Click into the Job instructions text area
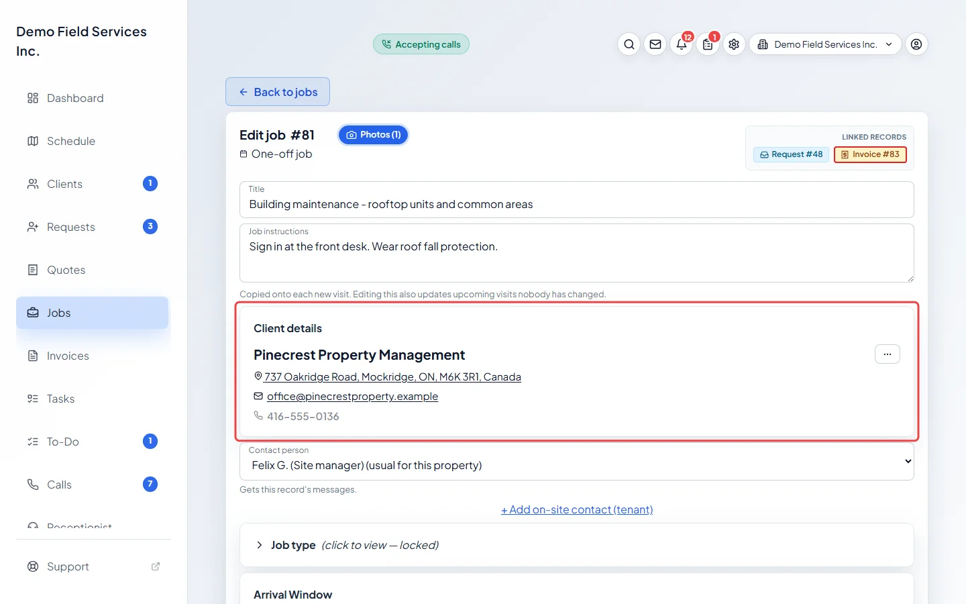Screen dimensions: 966x604 577,253
